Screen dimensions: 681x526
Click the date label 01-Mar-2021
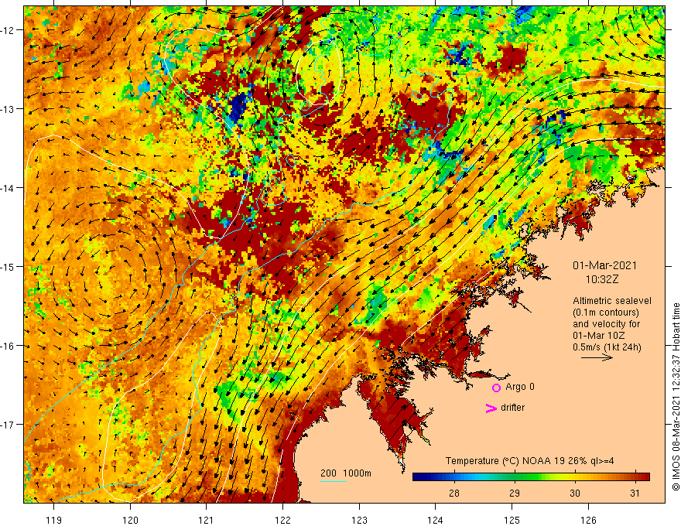click(x=604, y=265)
